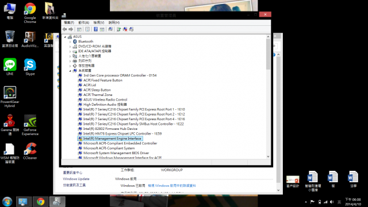Image resolution: width=368 pixels, height=207 pixels.
Task: Open CCleaner desktop shortcut
Action: point(30,151)
